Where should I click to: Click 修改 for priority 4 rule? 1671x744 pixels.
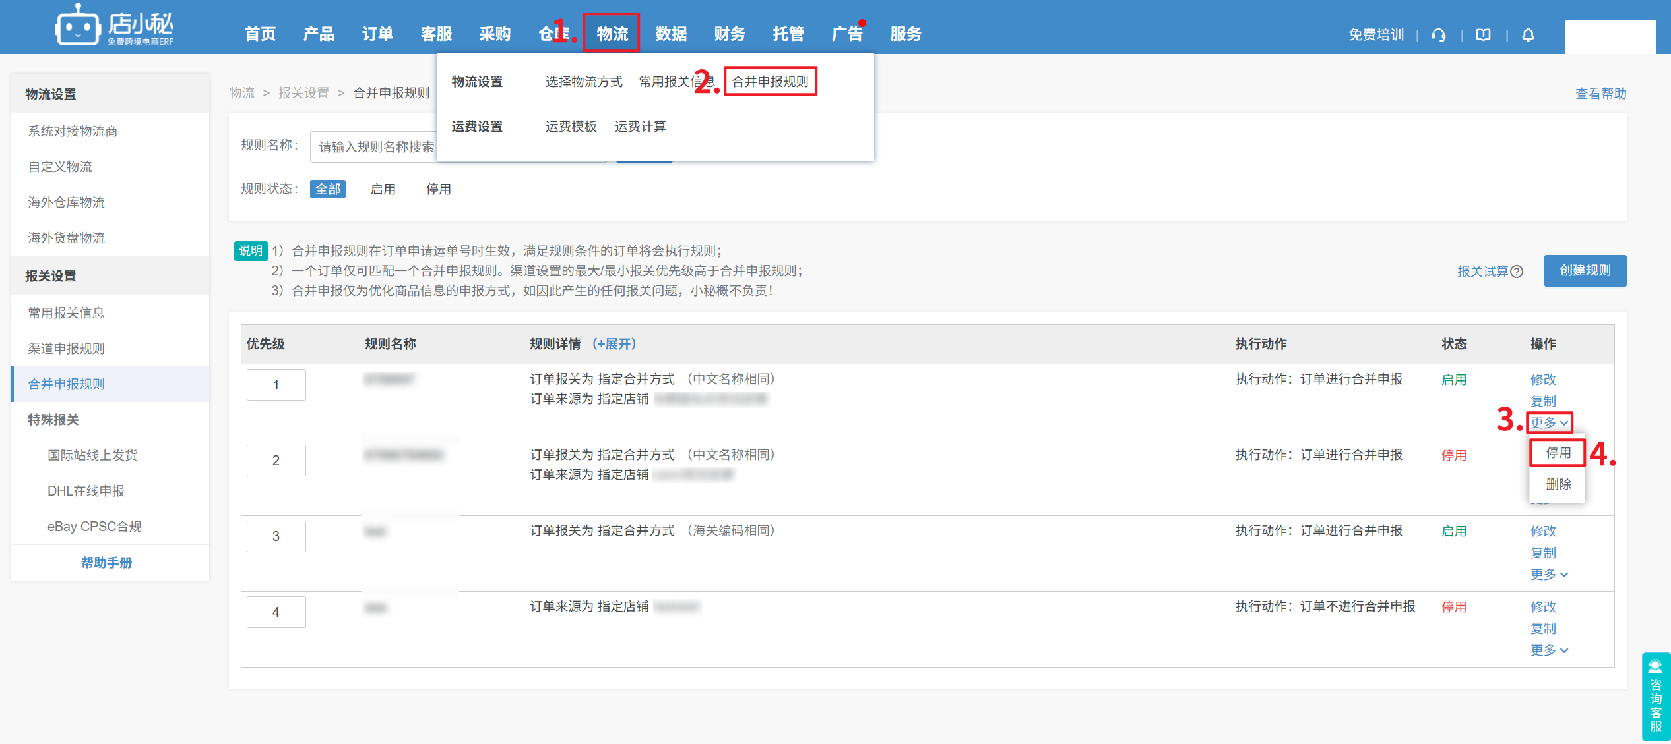tap(1543, 607)
